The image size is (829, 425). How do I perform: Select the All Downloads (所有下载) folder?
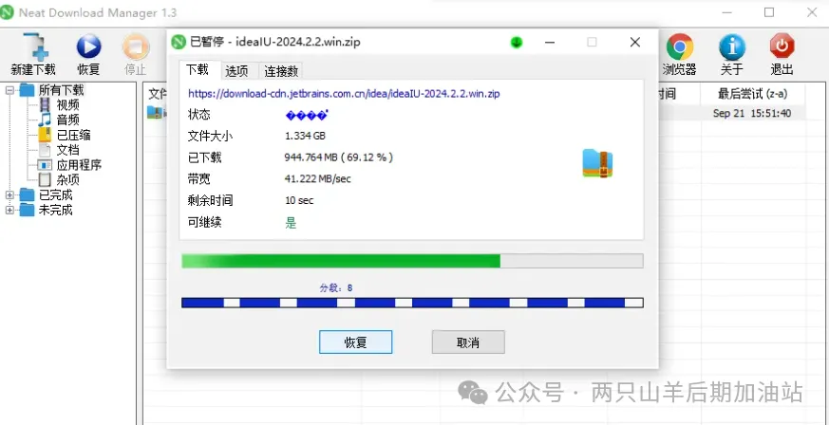tap(61, 90)
